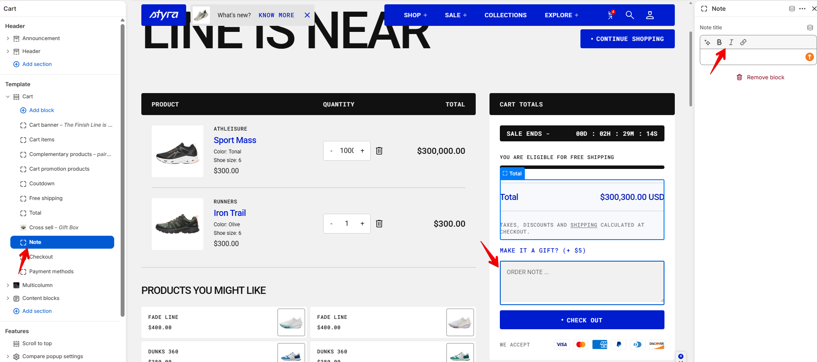Select the Payment methods block
This screenshot has width=817, height=362.
[62, 271]
